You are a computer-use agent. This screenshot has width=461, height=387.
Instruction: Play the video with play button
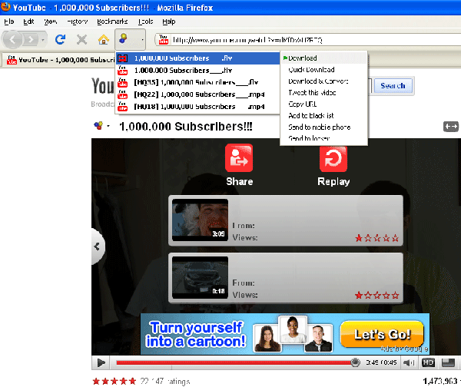coord(101,363)
